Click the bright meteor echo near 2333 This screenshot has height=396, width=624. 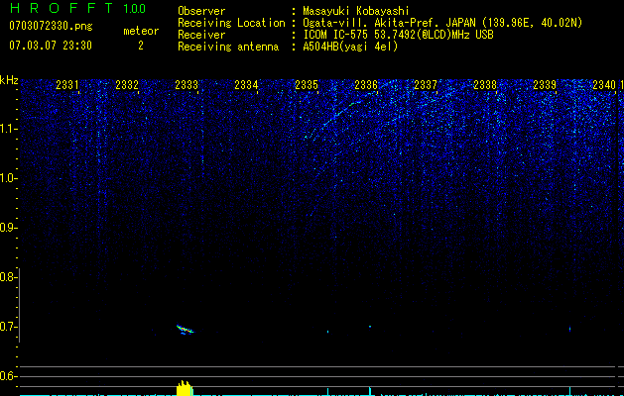(x=186, y=330)
